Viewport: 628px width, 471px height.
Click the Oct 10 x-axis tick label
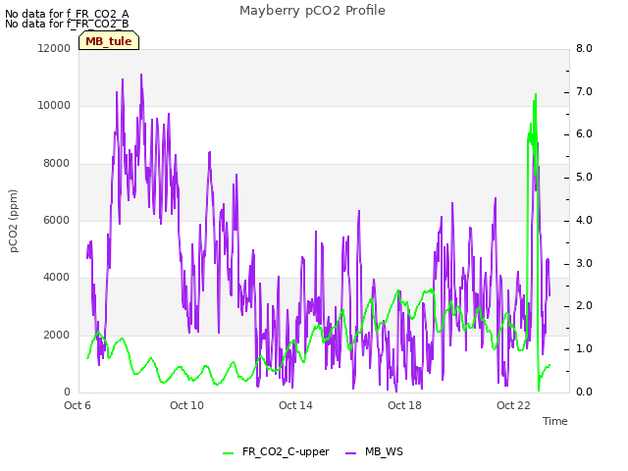click(x=186, y=405)
